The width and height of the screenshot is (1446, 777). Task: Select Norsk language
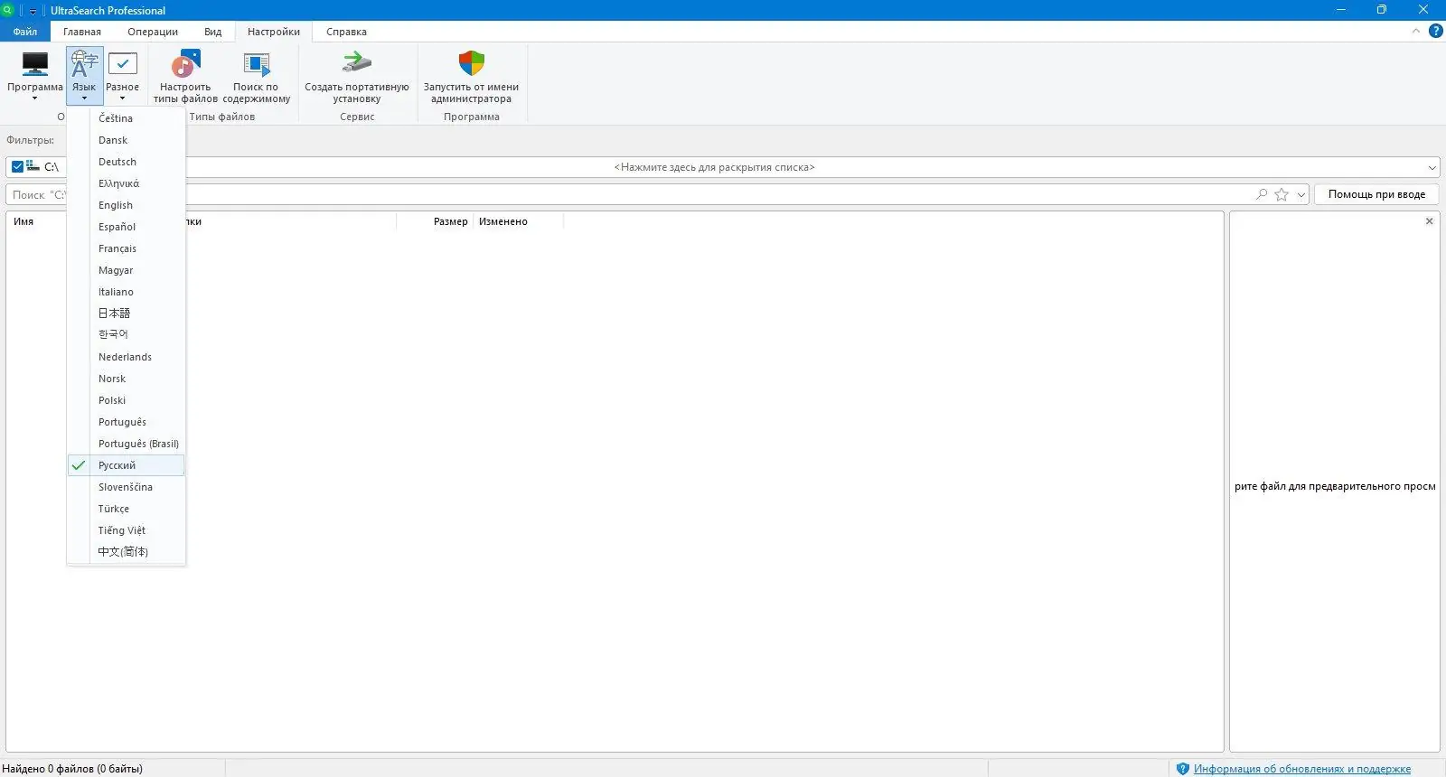tap(127, 379)
